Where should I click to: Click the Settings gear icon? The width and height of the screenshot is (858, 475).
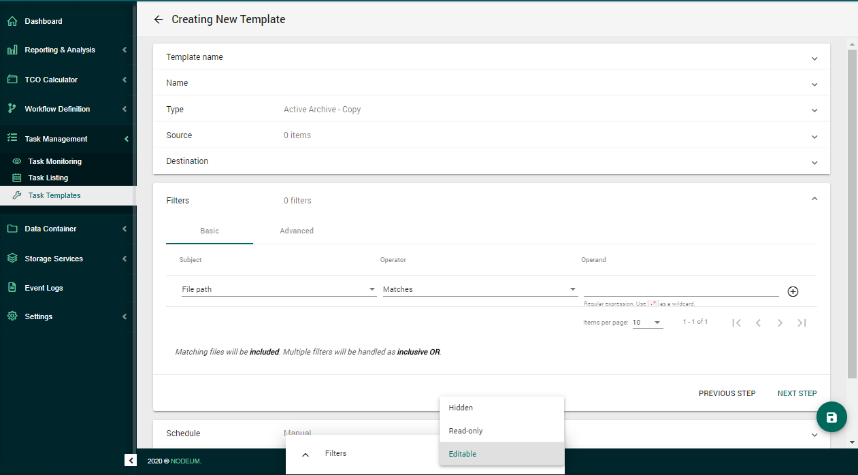pos(12,316)
